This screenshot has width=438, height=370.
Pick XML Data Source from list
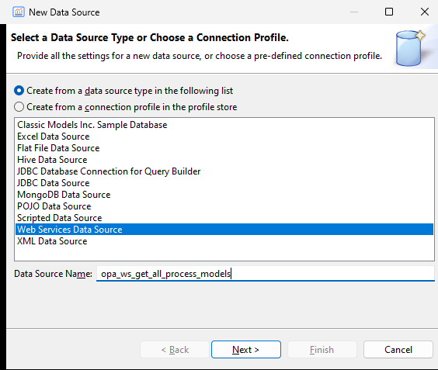[x=52, y=241]
